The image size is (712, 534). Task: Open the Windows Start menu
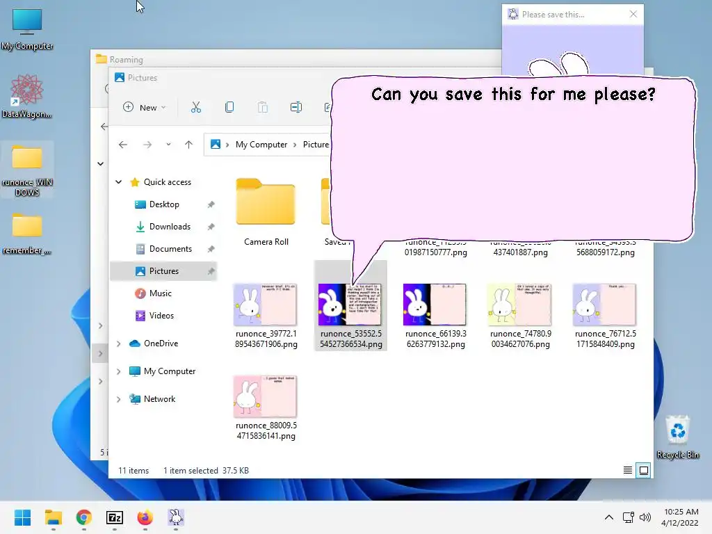(x=22, y=517)
